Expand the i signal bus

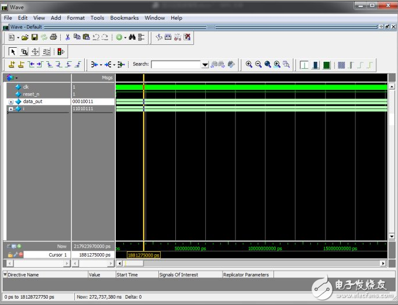[x=11, y=108]
